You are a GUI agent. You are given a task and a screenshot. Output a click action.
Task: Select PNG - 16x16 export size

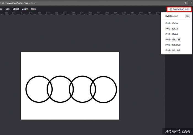[x=176, y=23]
